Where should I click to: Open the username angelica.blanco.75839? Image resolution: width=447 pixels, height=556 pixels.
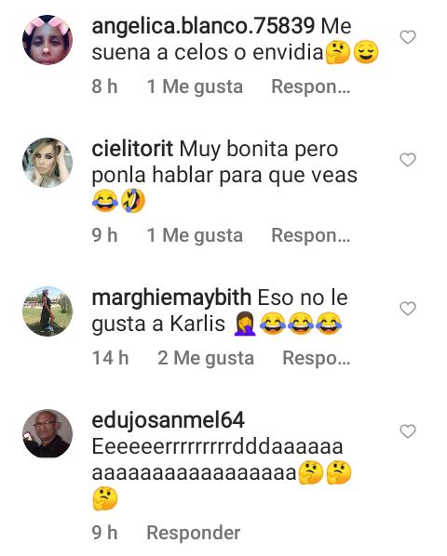point(203,26)
